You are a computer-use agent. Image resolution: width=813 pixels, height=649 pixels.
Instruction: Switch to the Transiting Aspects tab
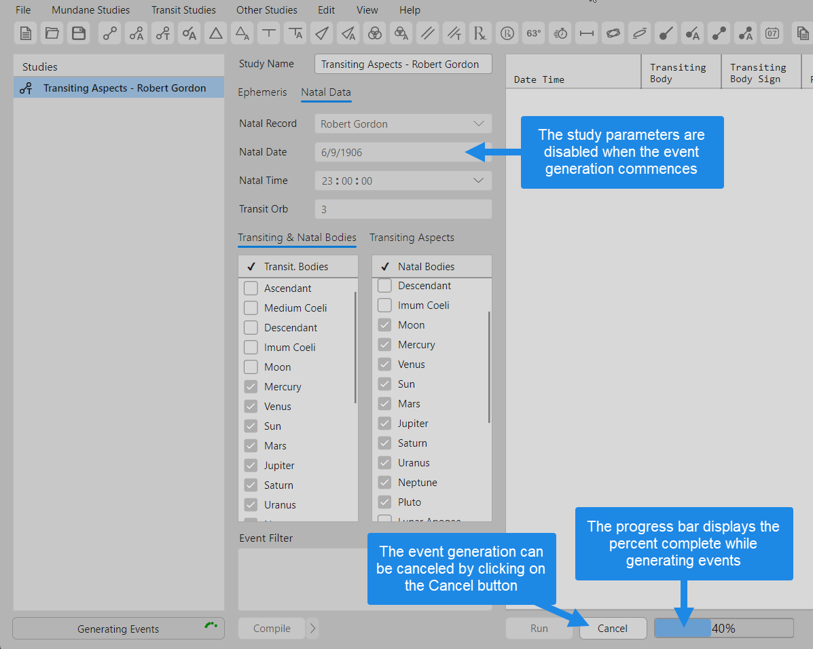pyautogui.click(x=412, y=238)
